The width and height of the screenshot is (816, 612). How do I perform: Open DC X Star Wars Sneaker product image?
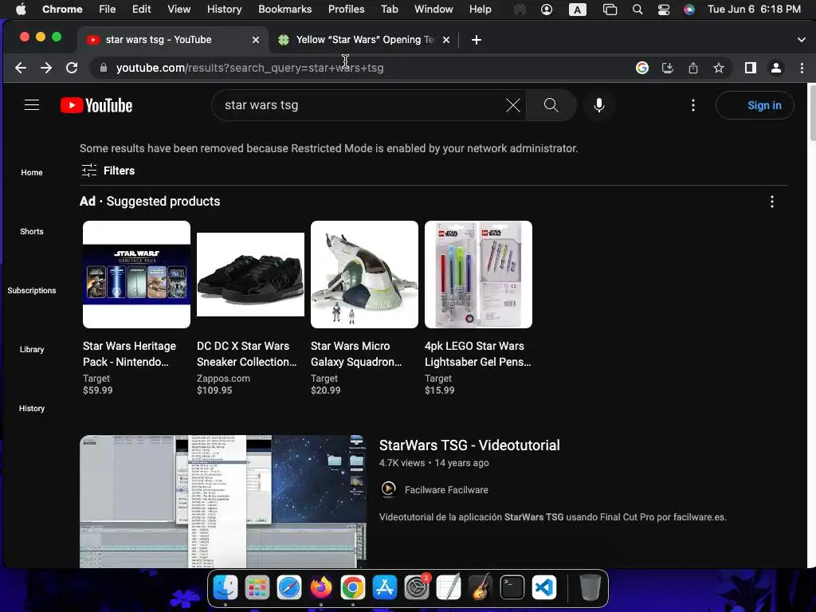coord(250,274)
